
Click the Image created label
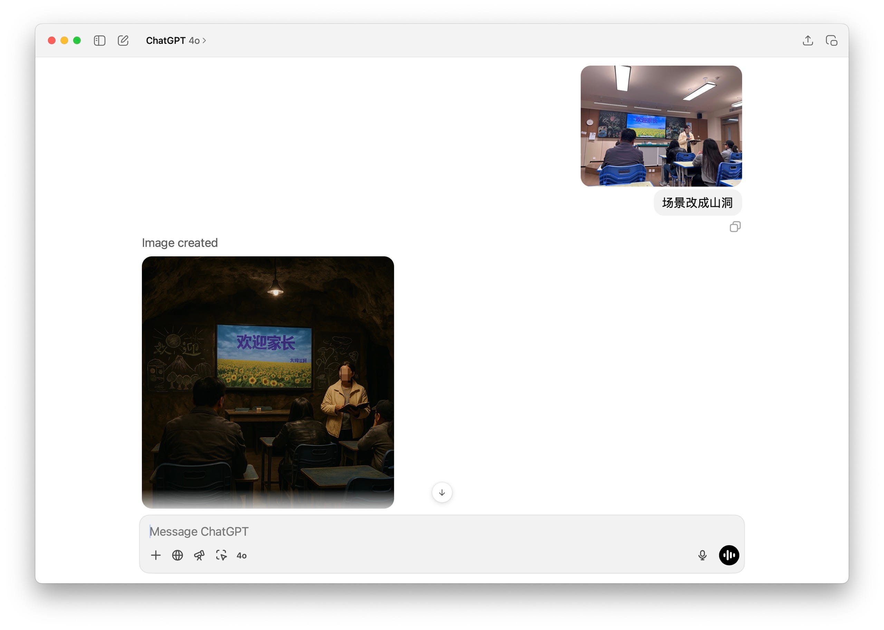(180, 242)
